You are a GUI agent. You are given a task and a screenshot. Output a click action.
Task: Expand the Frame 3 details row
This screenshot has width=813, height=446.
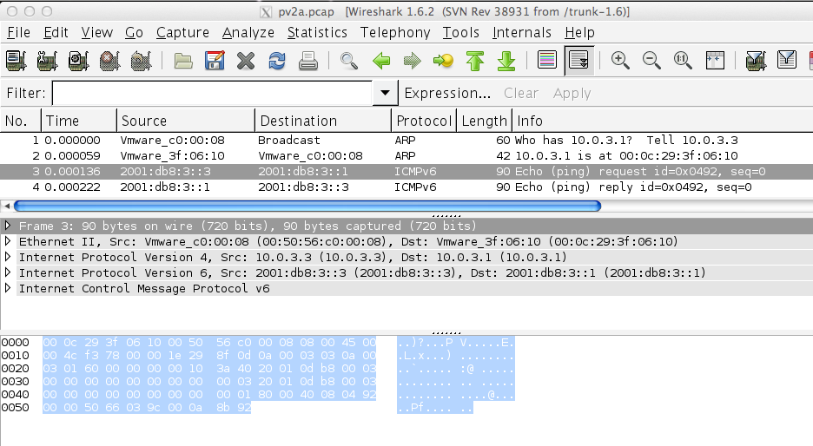pyautogui.click(x=8, y=226)
